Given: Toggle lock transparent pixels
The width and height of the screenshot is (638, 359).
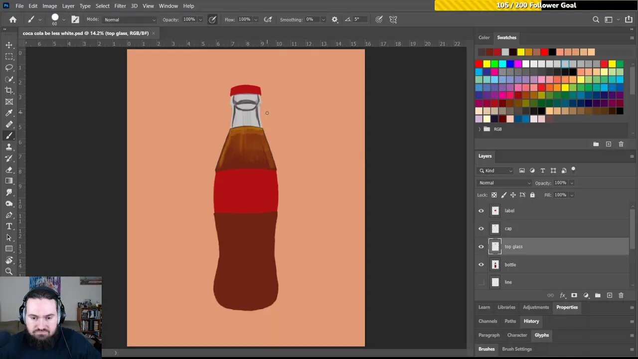Looking at the screenshot, I should tap(494, 195).
